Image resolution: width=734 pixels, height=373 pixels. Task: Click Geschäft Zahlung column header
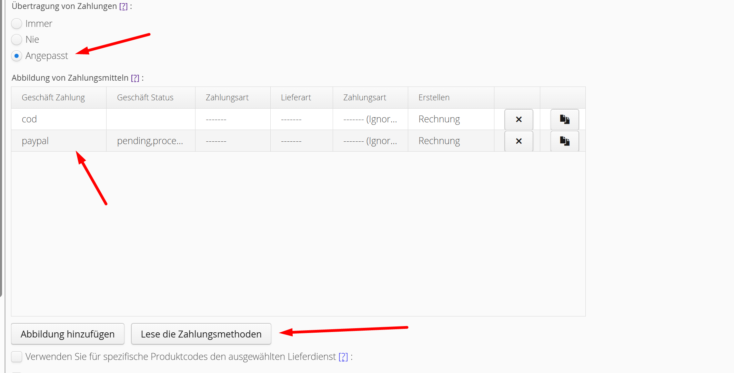(53, 98)
